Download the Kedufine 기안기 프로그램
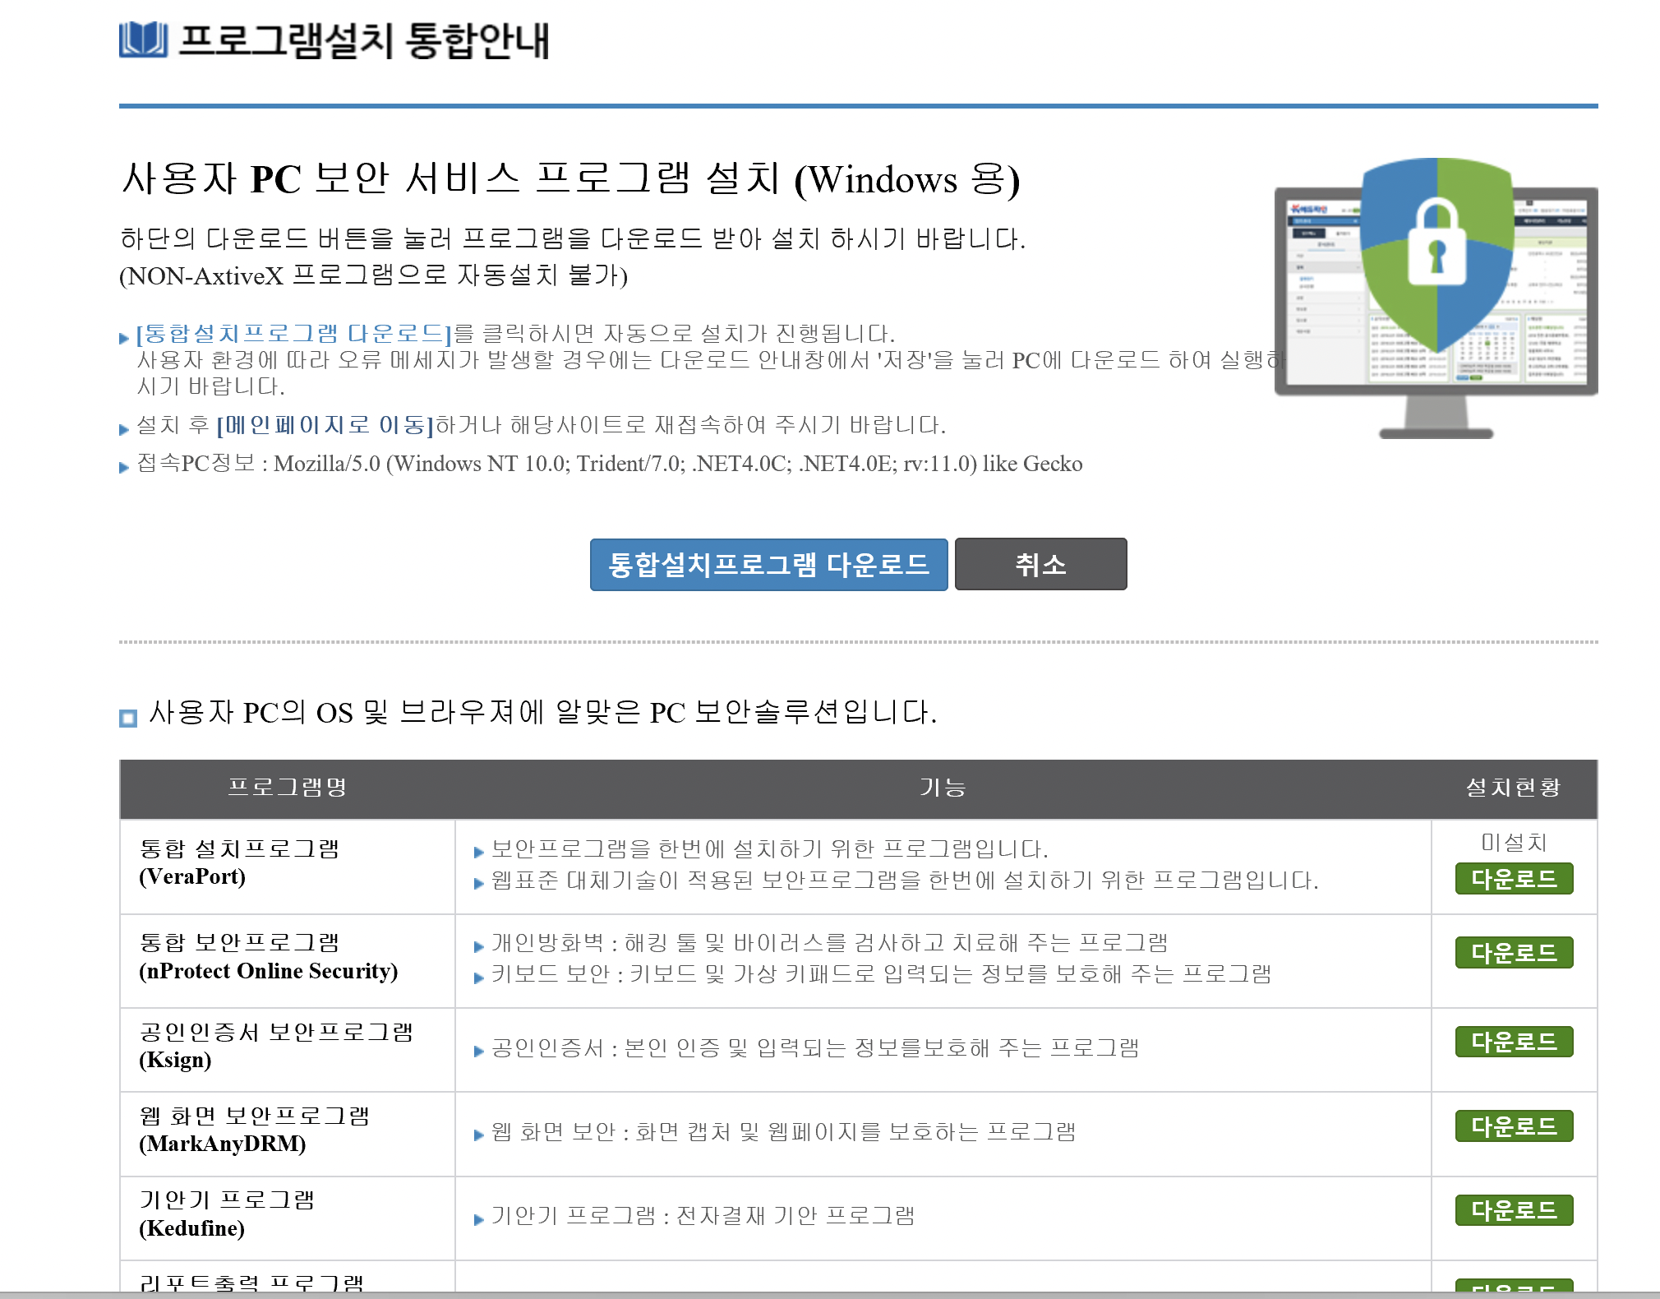1660x1299 pixels. tap(1513, 1210)
